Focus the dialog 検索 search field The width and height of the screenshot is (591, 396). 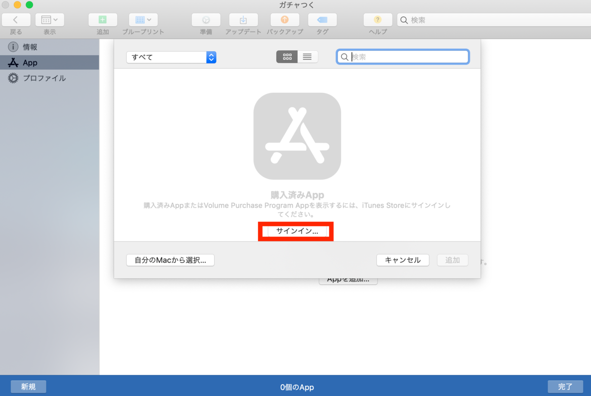pos(403,57)
